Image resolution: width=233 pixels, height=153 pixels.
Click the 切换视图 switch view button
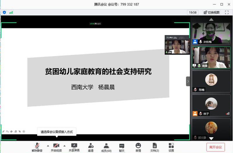coord(212,13)
